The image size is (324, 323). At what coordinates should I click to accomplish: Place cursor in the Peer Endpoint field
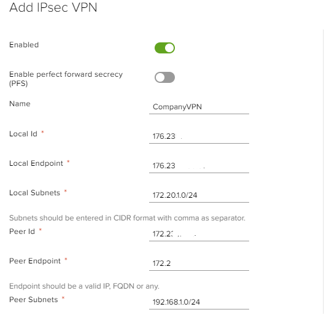pos(199,263)
